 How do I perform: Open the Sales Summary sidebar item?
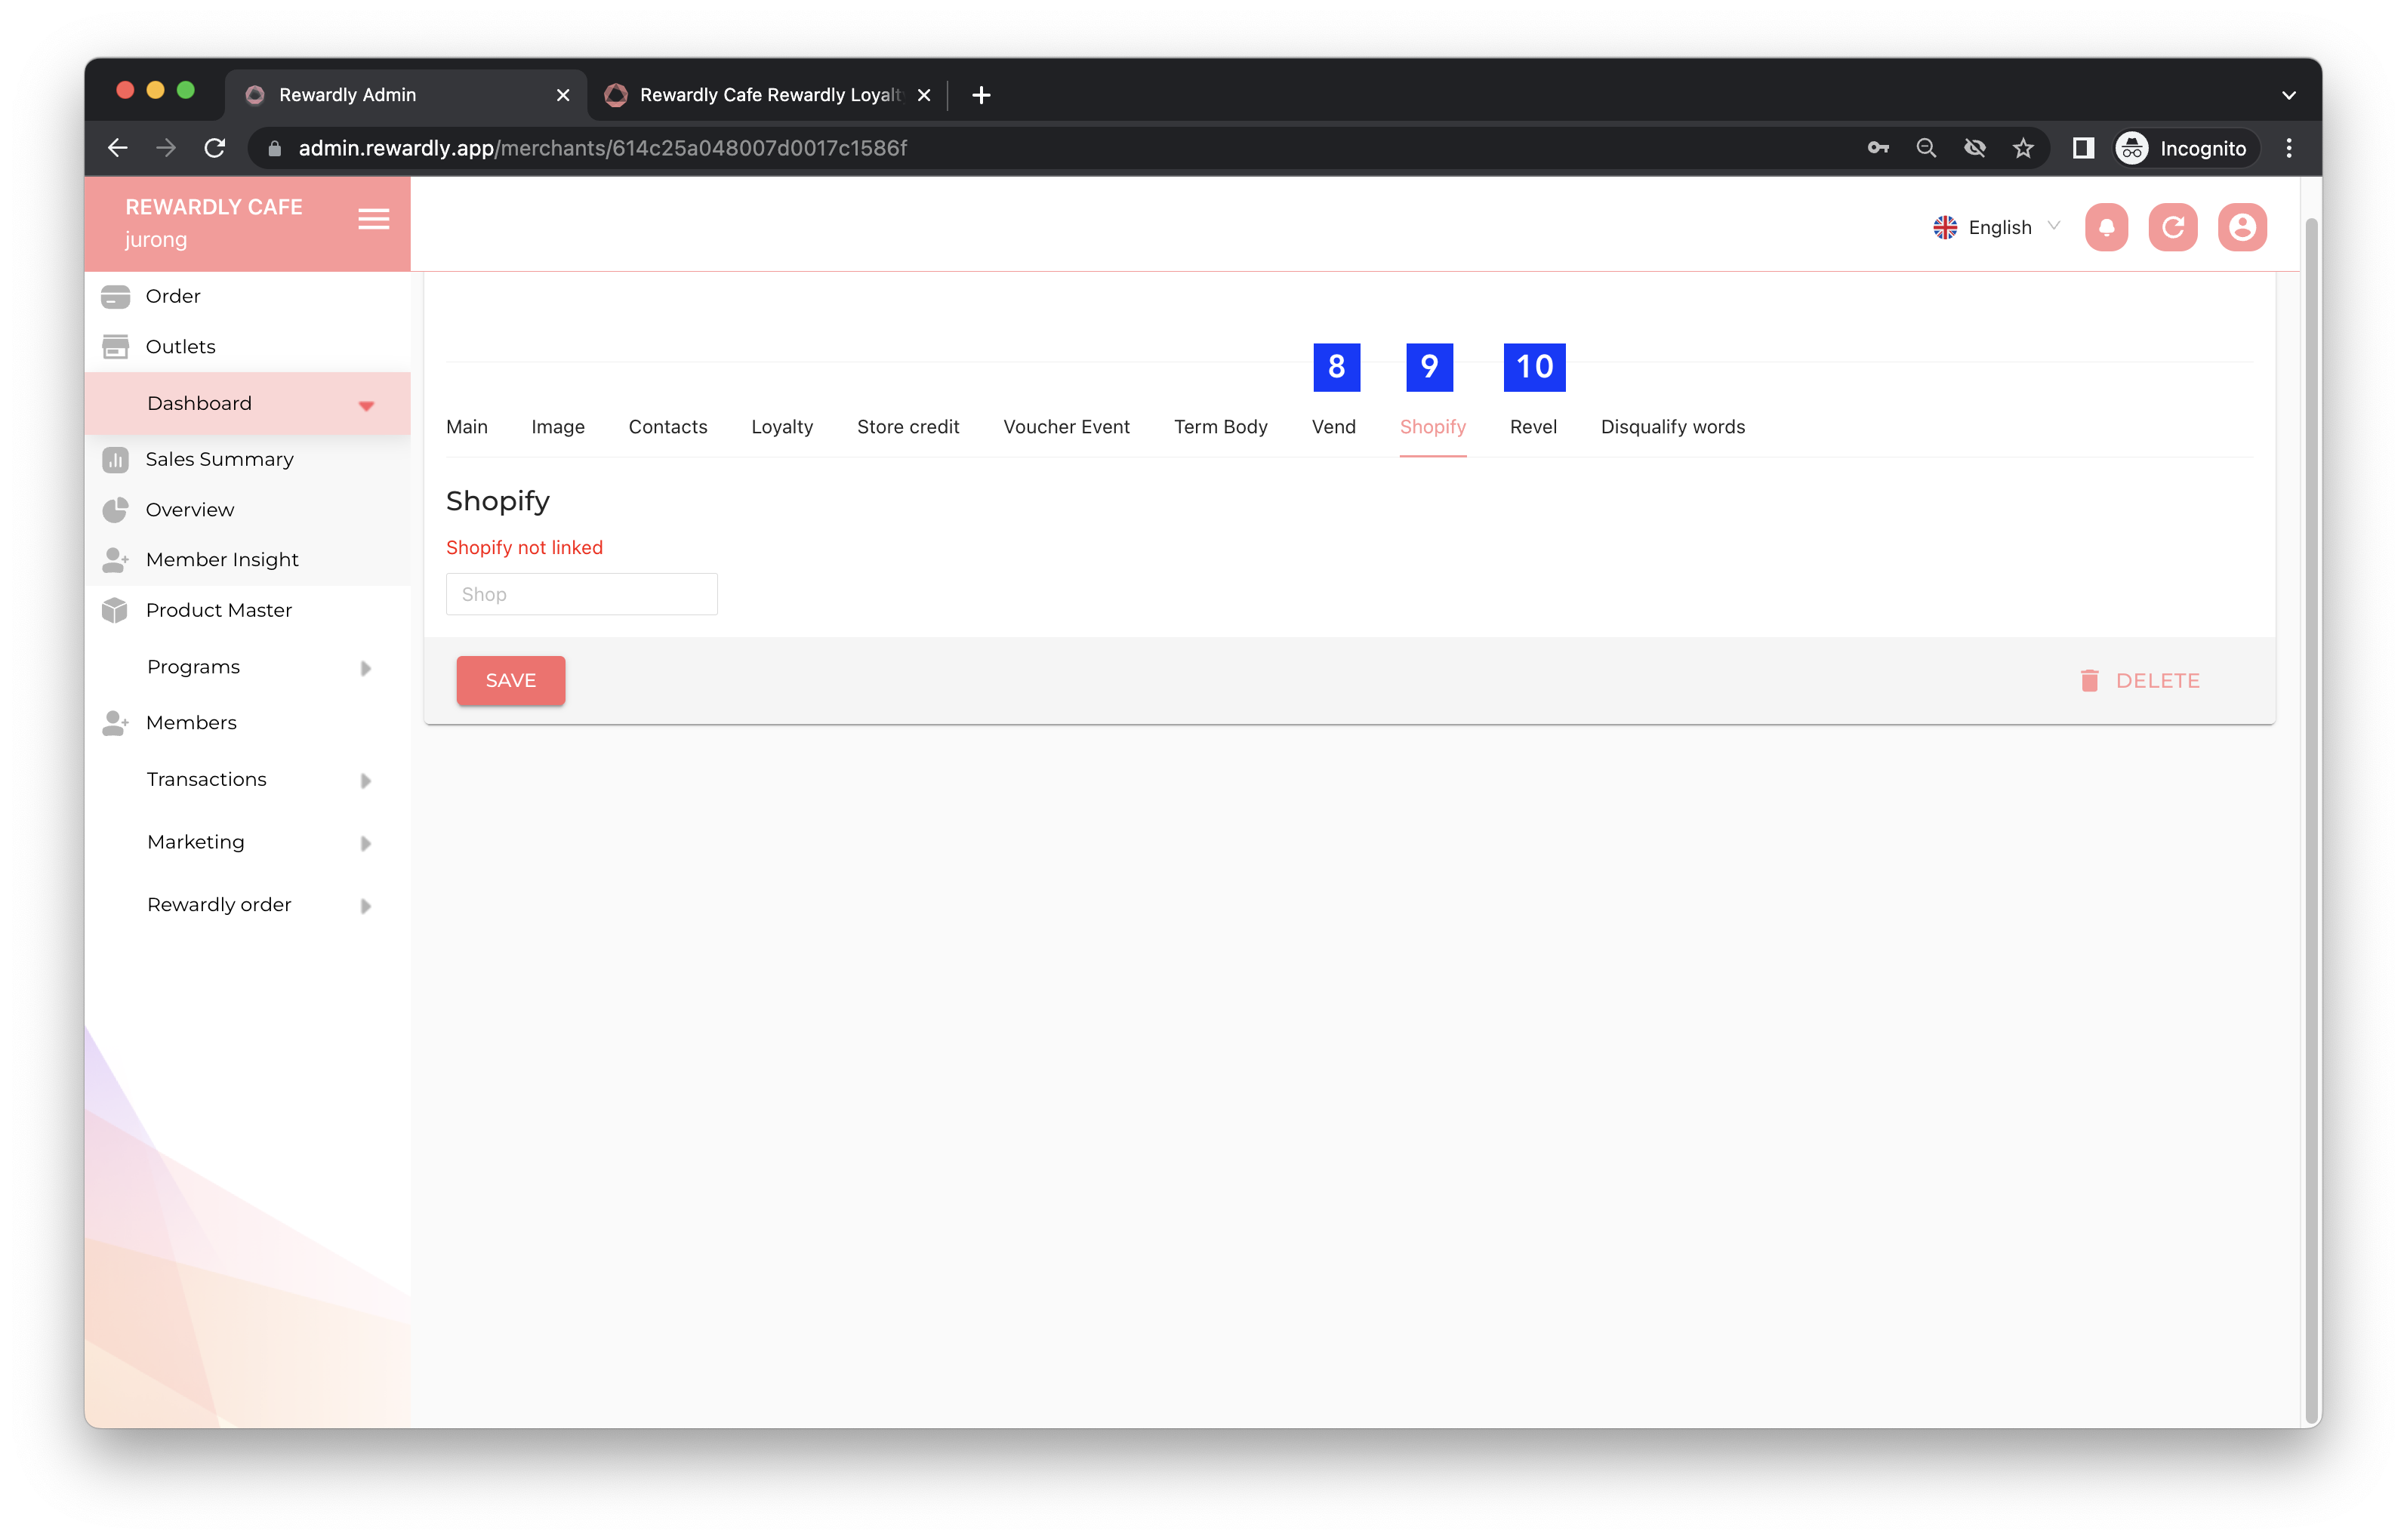(219, 460)
